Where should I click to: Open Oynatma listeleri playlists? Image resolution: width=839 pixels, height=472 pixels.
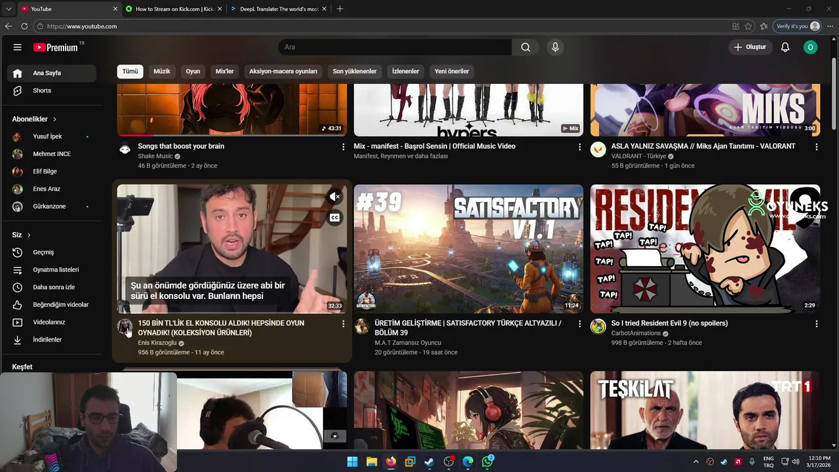[x=52, y=269]
